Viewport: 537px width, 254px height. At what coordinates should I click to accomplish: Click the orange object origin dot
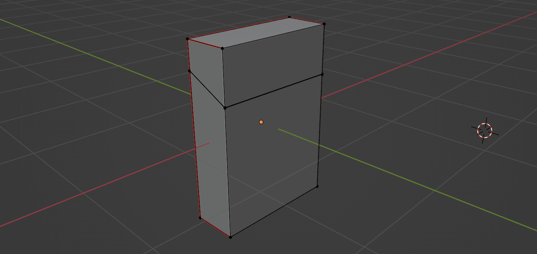[261, 122]
